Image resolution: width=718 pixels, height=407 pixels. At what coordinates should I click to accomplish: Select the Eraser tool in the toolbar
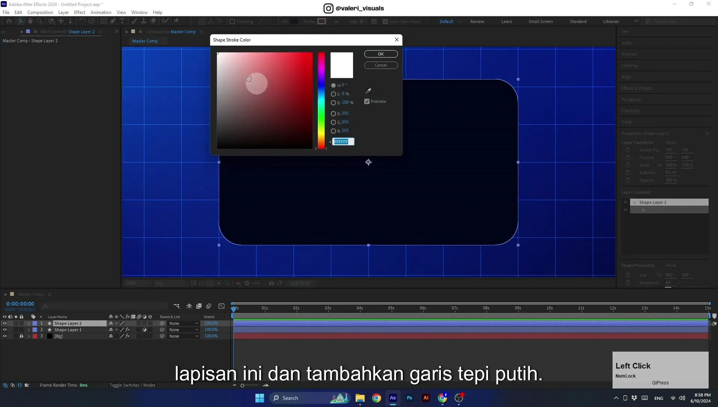point(153,21)
